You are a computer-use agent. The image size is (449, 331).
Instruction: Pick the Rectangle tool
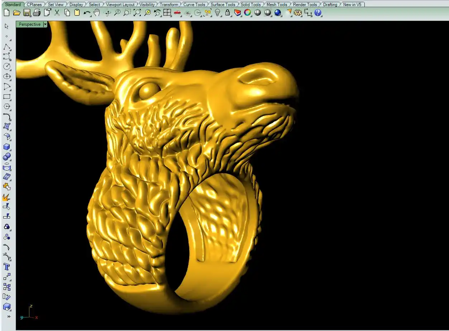[6, 97]
